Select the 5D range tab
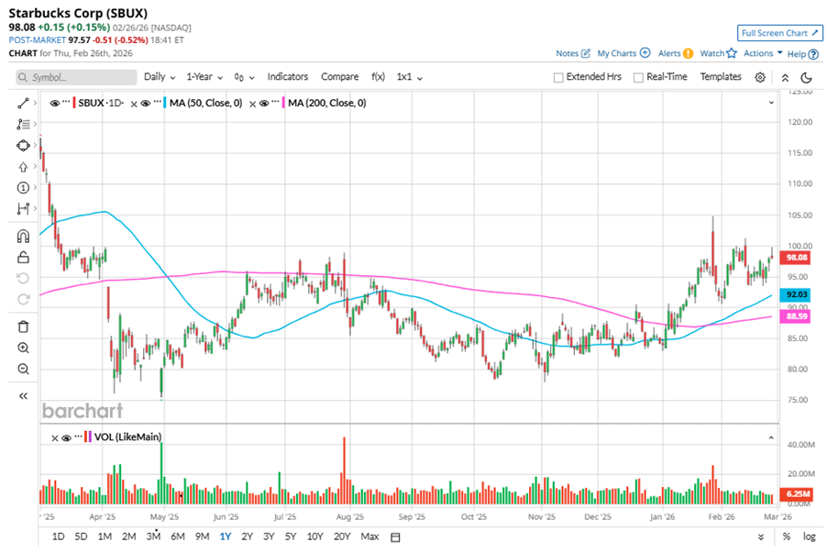827x553 pixels. [81, 536]
